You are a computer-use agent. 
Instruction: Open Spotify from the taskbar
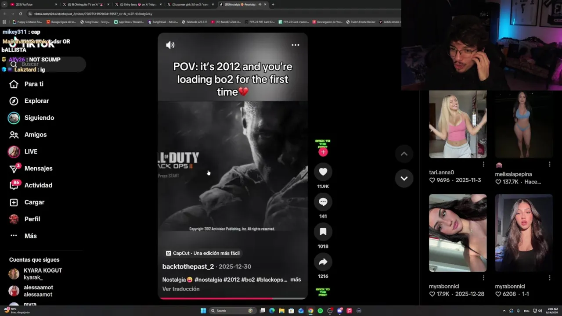(x=320, y=311)
